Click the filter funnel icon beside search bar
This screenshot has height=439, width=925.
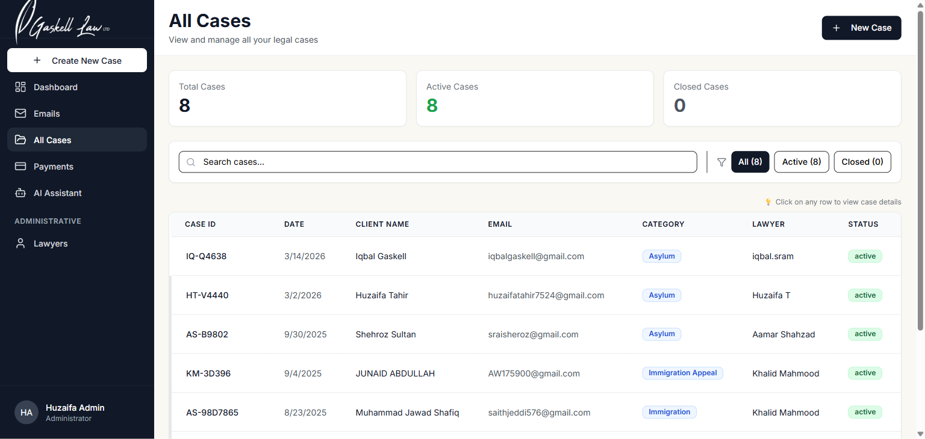(721, 162)
